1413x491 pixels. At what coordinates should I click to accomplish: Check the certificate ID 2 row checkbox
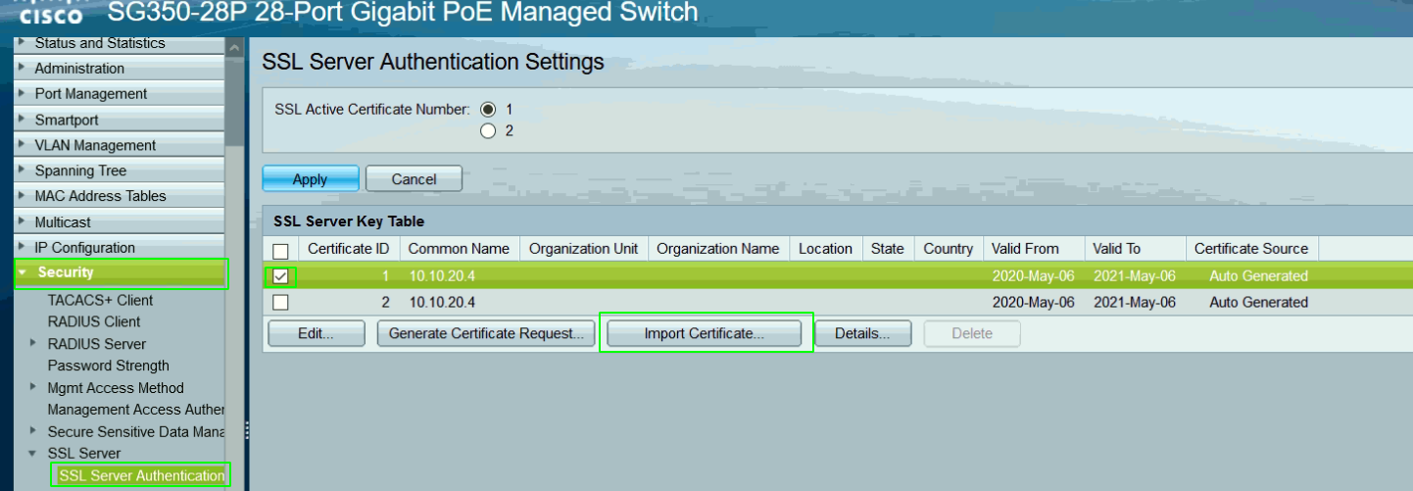(280, 302)
